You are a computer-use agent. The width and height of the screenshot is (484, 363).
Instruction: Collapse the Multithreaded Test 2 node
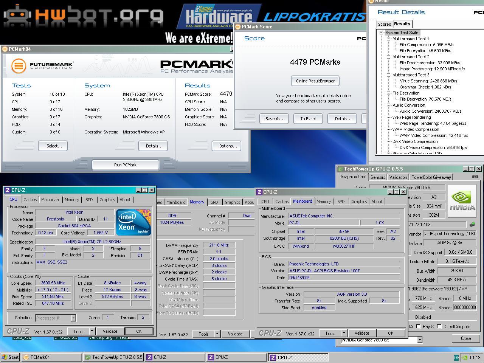[388, 57]
